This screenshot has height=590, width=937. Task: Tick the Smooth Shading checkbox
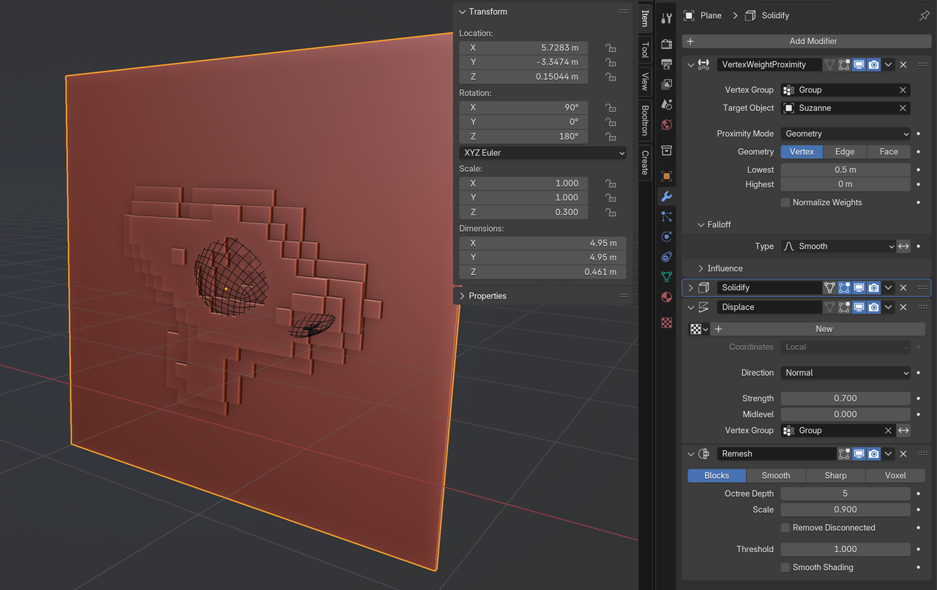(785, 567)
